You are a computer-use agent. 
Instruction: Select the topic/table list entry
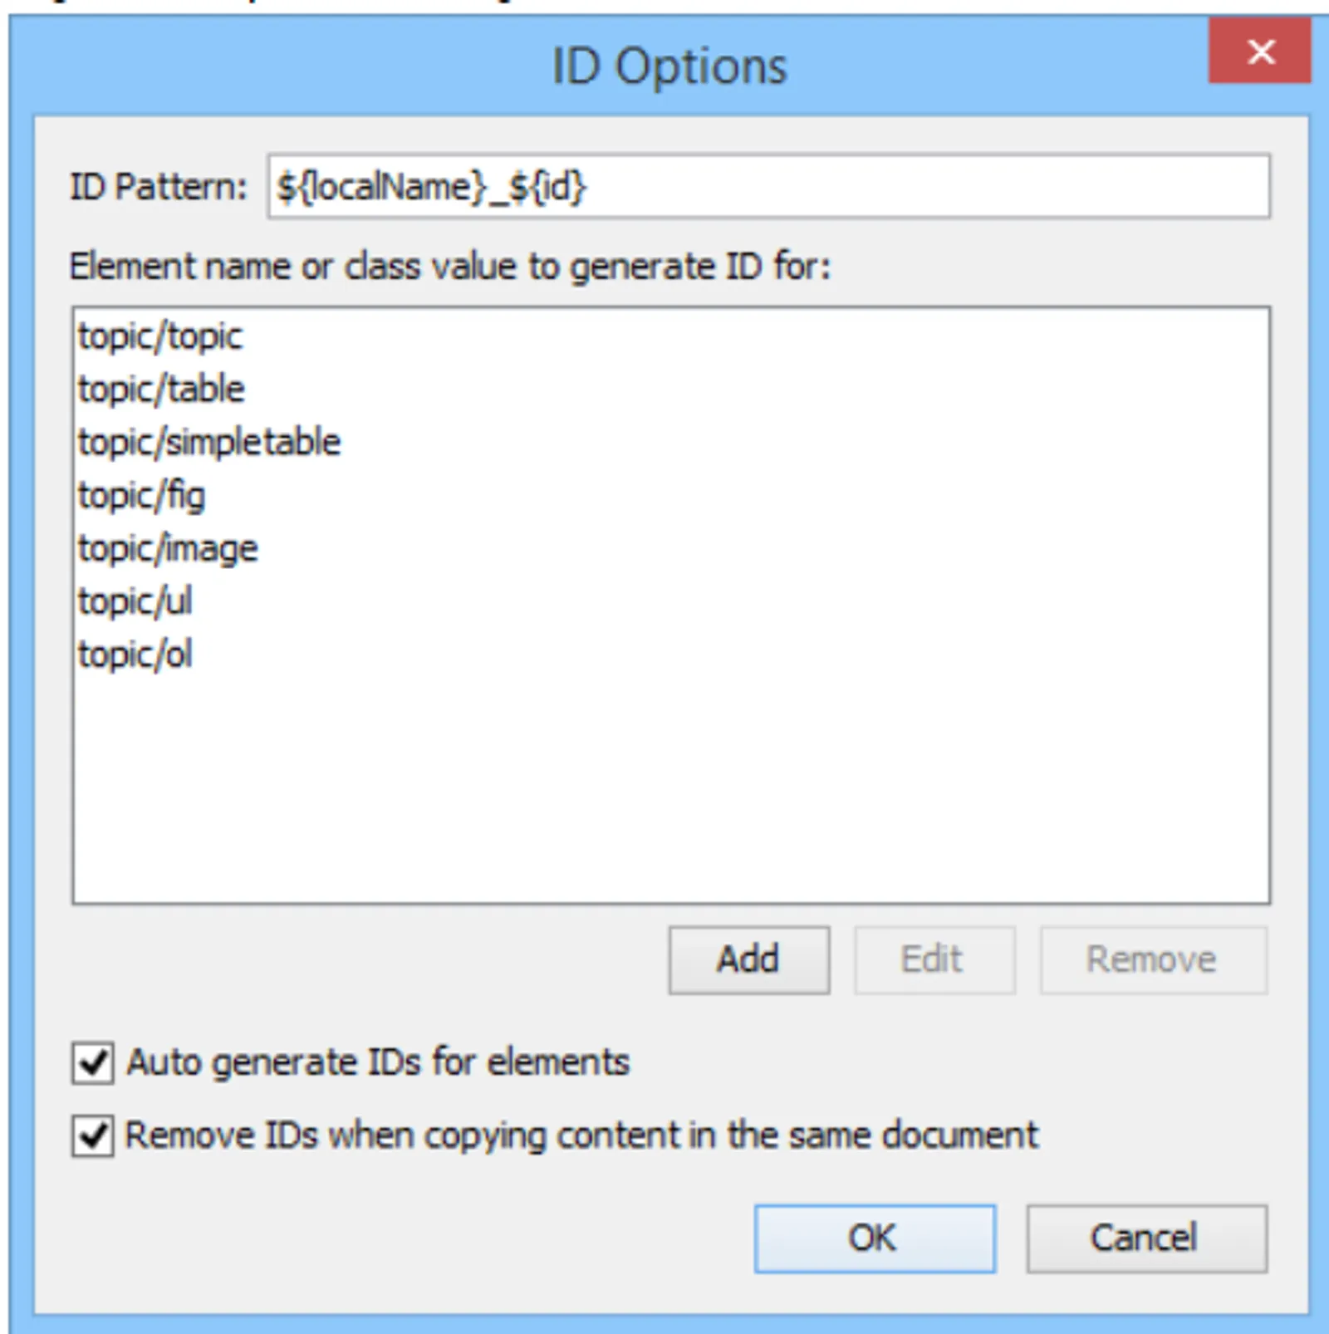point(162,390)
